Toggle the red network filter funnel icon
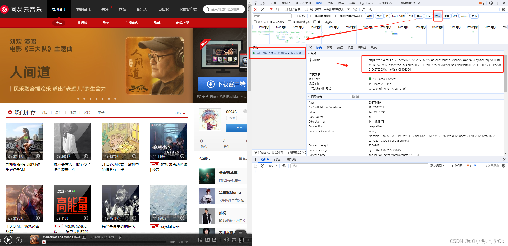Viewport: 508px width, 246px height. (271, 10)
